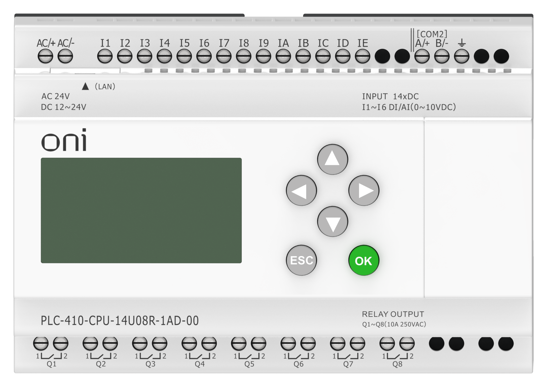Click the I7 input terminal screw

pos(224,56)
